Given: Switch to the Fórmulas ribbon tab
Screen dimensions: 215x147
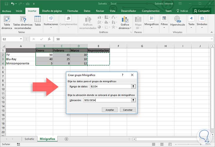Looking at the screenshot, I should (x=72, y=11).
